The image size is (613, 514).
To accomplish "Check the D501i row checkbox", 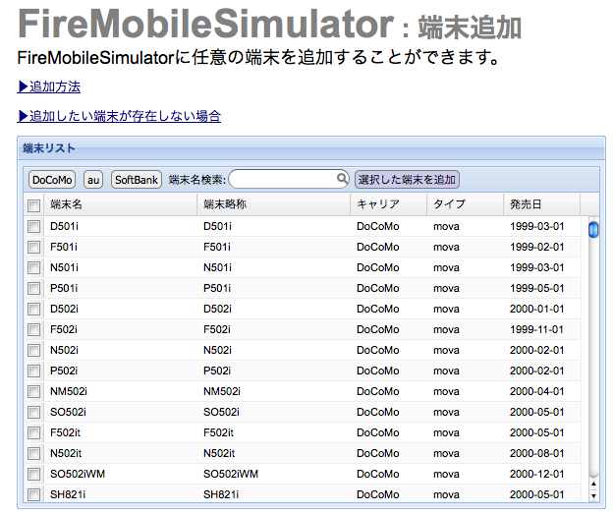I will [x=34, y=226].
